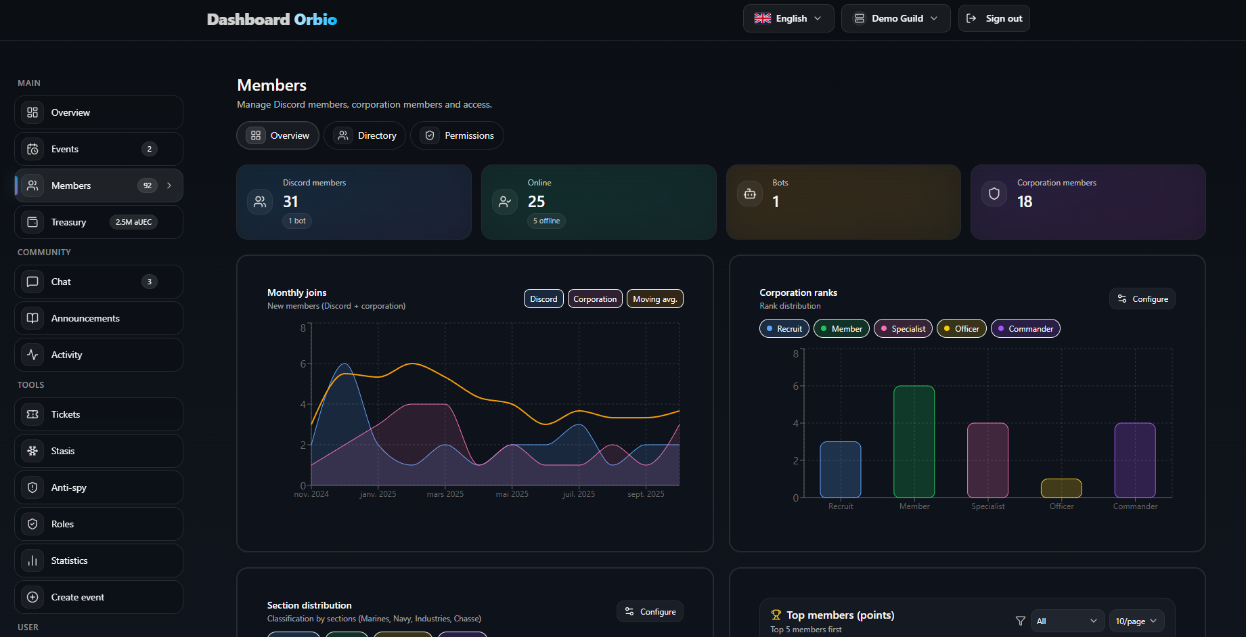Click the Overview grid icon in sidebar
This screenshot has width=1246, height=637.
point(32,112)
